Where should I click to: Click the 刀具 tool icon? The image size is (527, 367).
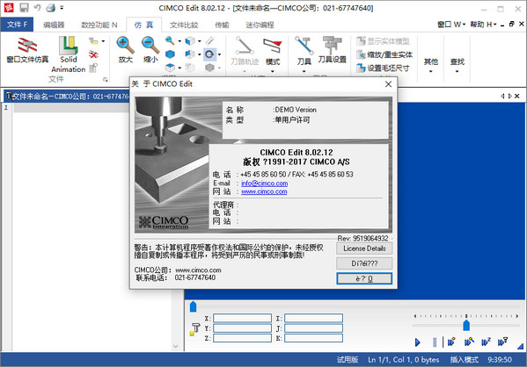pos(304,51)
